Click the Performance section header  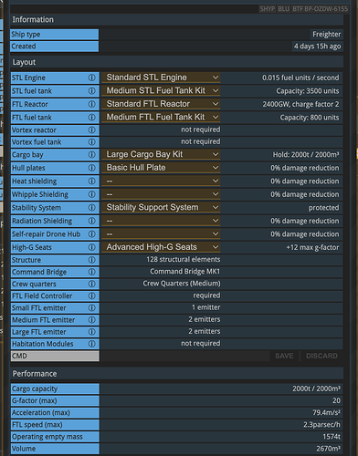click(x=177, y=374)
